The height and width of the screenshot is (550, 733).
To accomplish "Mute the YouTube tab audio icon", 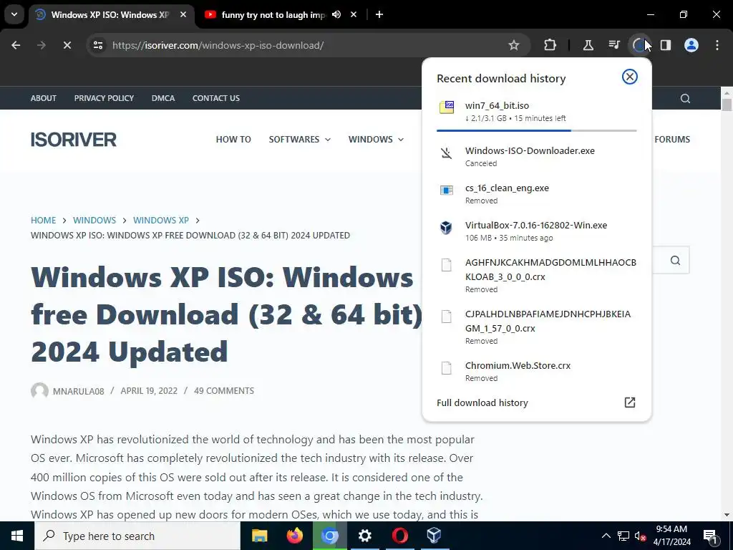I will pyautogui.click(x=336, y=14).
